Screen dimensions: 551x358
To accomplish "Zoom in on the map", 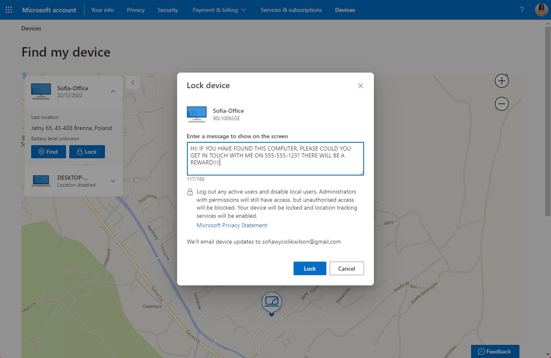I will click(502, 81).
